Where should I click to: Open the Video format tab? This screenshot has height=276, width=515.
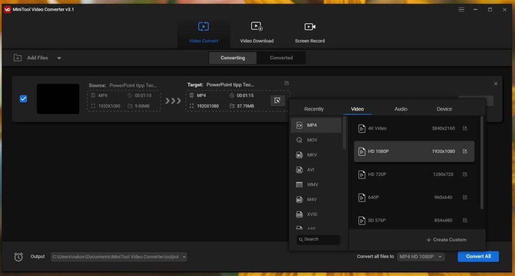click(357, 109)
